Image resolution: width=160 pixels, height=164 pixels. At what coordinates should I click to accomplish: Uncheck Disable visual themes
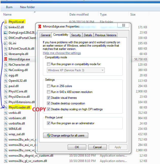click(x=48, y=98)
